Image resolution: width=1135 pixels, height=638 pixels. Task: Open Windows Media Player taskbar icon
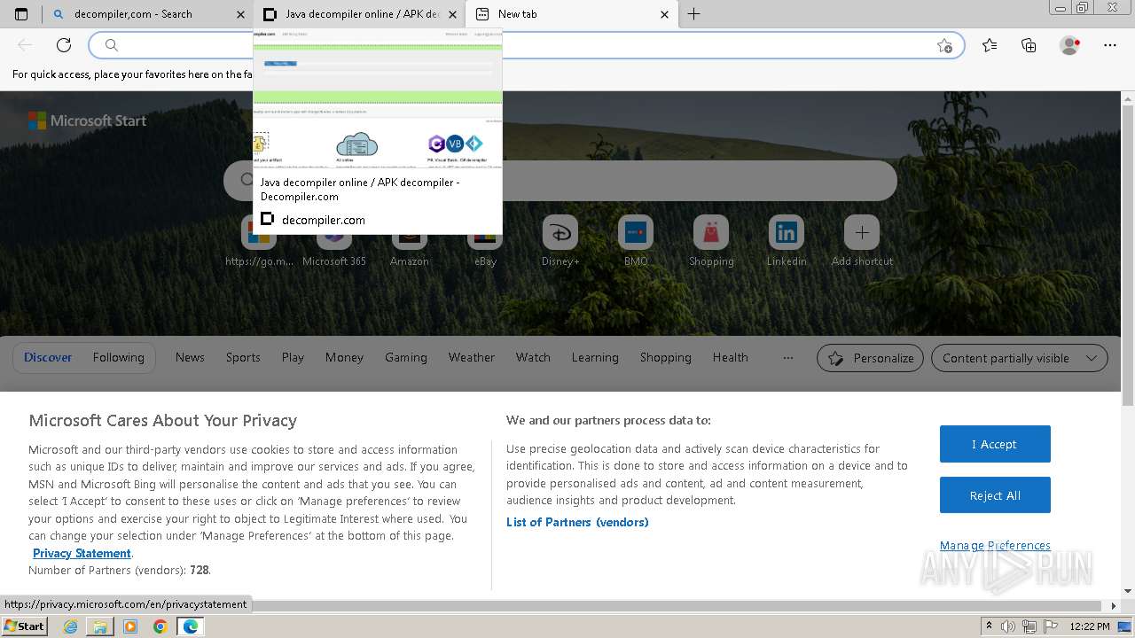click(130, 626)
